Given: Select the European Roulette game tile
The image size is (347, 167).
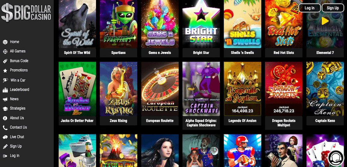Looking at the screenshot, I should point(160,89).
